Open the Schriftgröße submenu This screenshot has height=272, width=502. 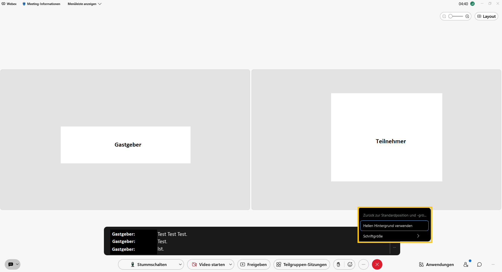(394, 236)
